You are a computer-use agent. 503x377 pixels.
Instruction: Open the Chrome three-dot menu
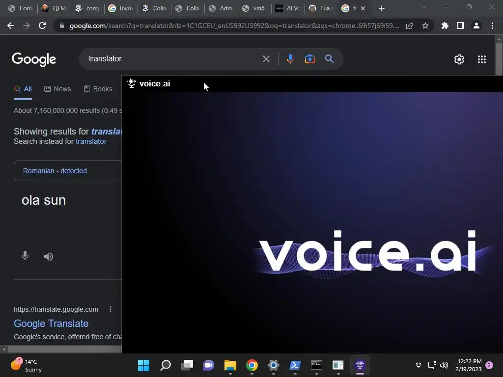click(492, 26)
